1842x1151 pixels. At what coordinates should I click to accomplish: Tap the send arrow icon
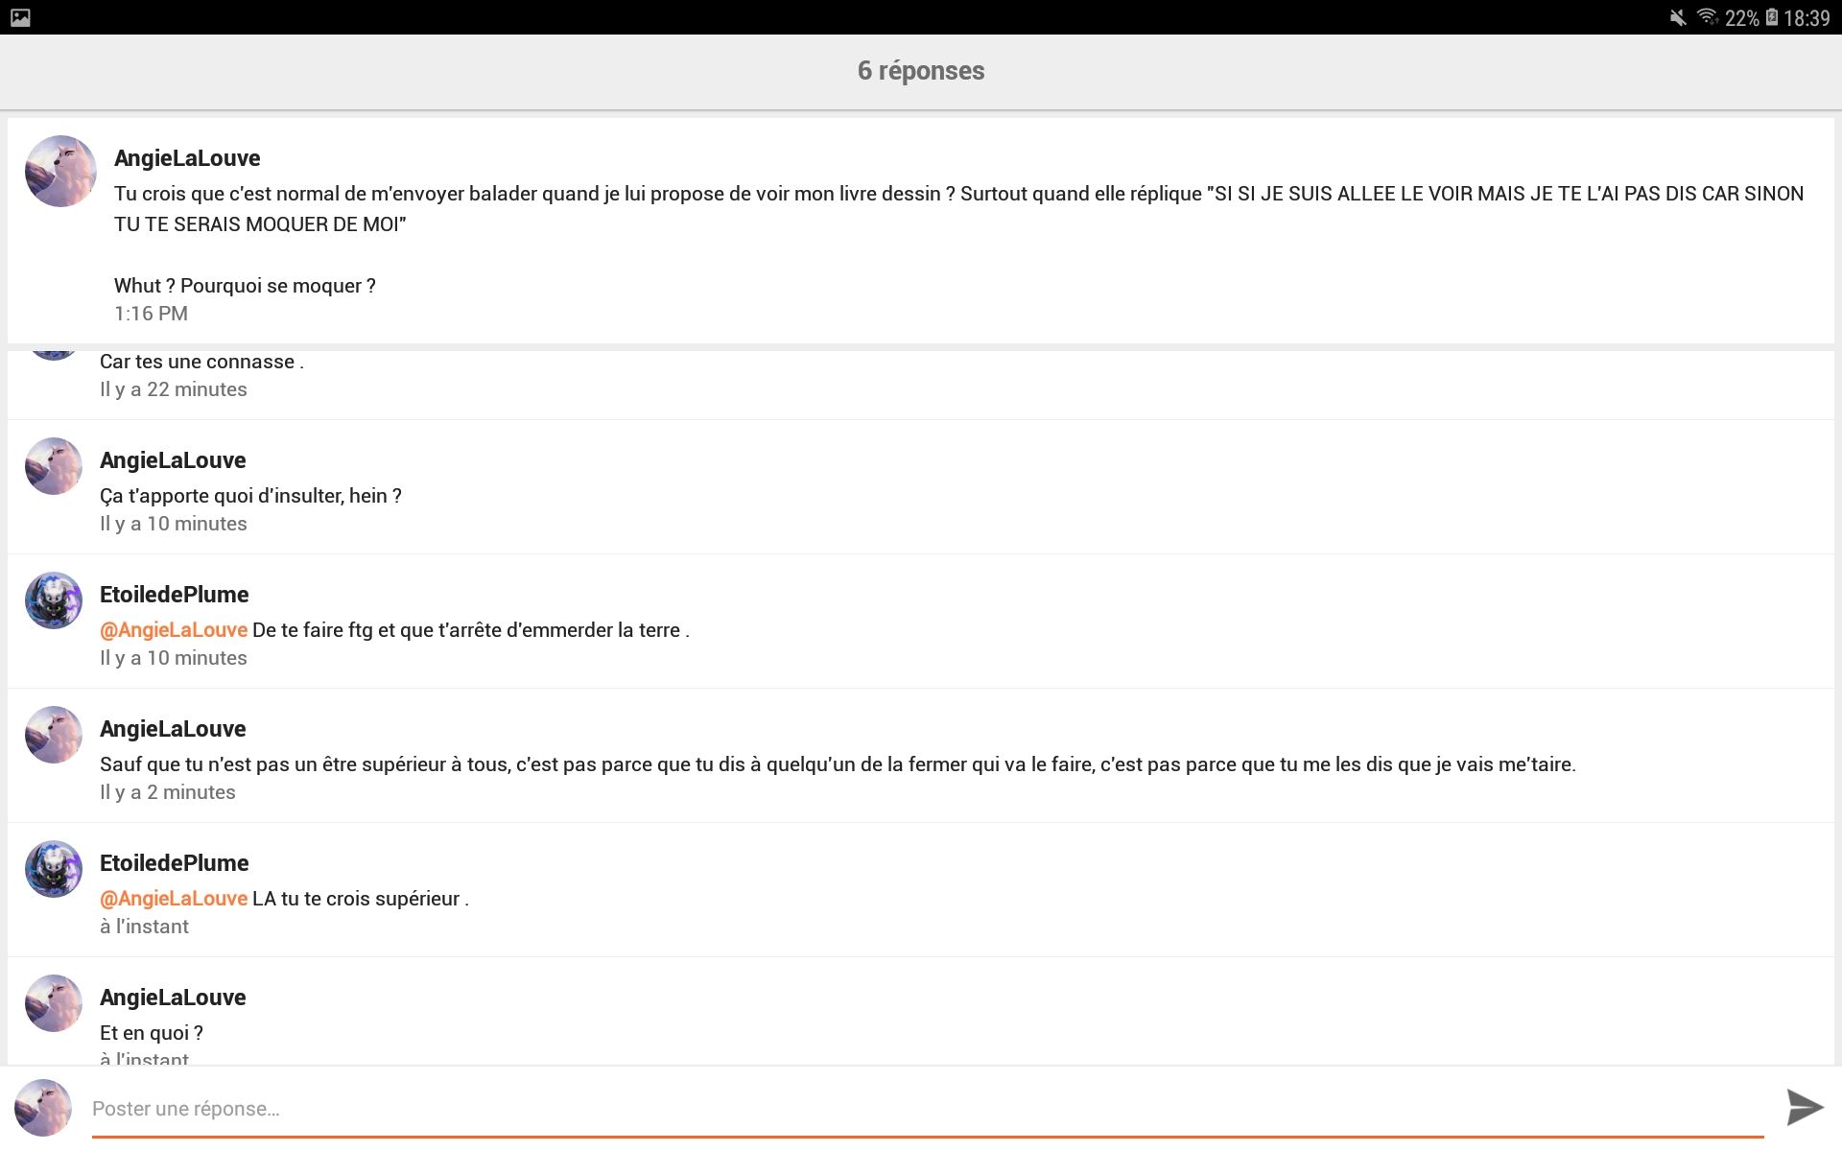pos(1805,1107)
